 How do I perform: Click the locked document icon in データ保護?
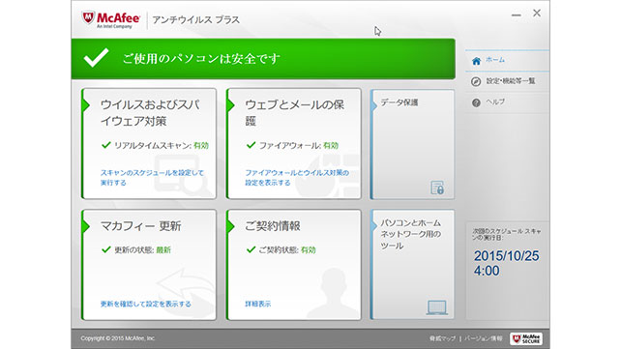(x=437, y=188)
